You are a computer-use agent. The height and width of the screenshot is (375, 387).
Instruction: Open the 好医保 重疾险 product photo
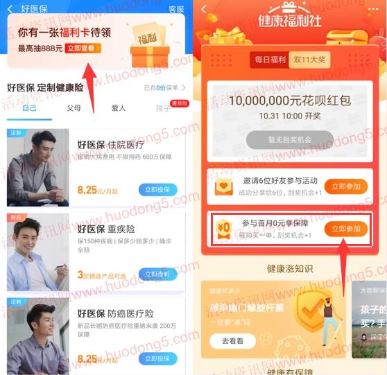point(38,252)
